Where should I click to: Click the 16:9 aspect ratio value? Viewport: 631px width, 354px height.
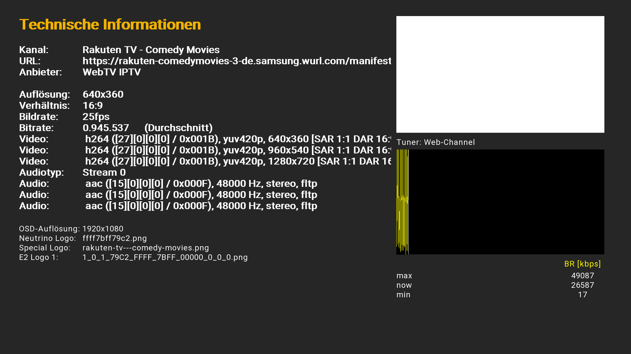(x=93, y=106)
